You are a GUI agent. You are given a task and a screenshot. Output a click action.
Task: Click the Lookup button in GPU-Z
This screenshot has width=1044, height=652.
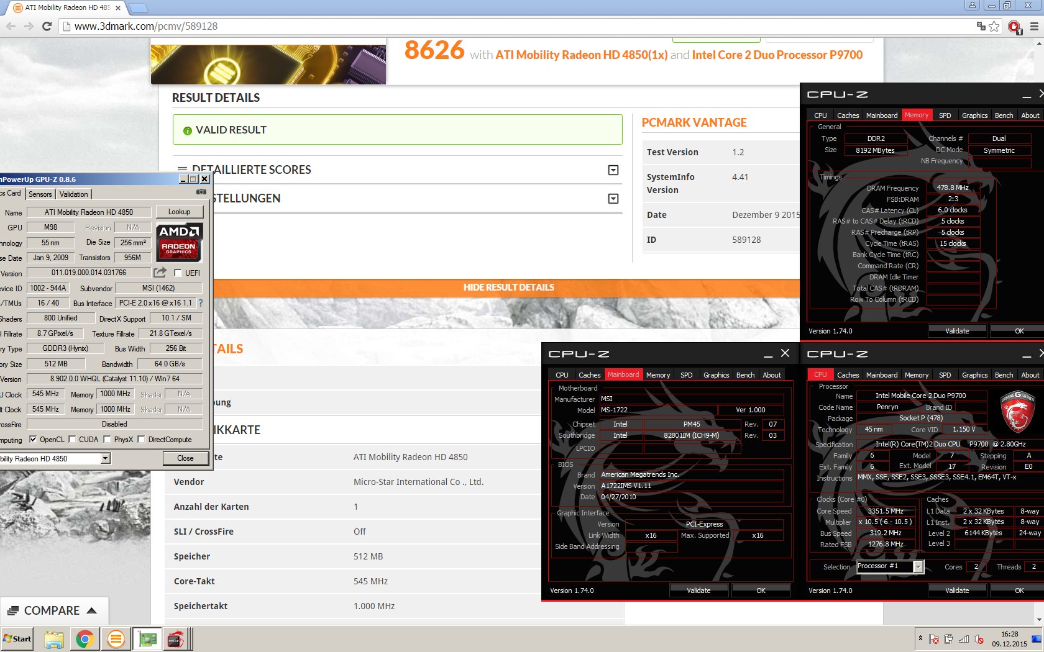pos(179,212)
